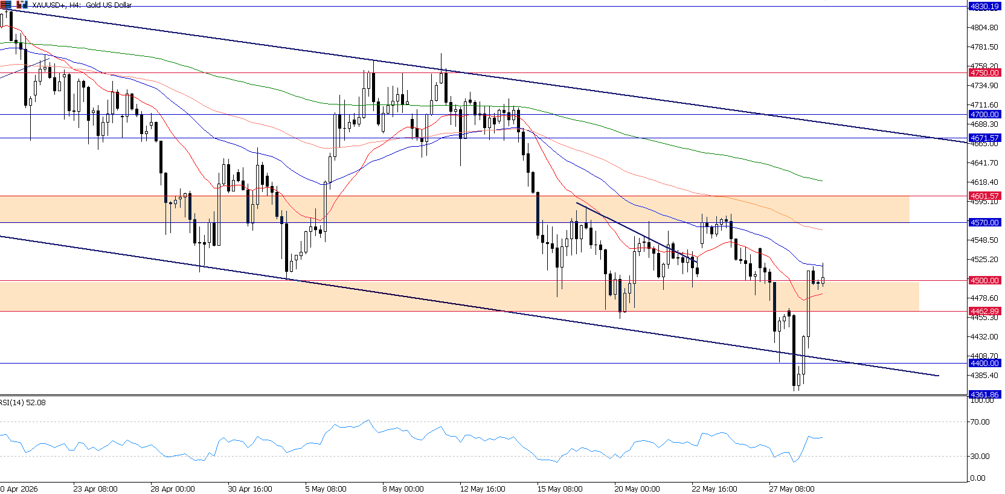Click the 4804.80 price scale value
This screenshot has height=494, width=1005.
tap(984, 28)
